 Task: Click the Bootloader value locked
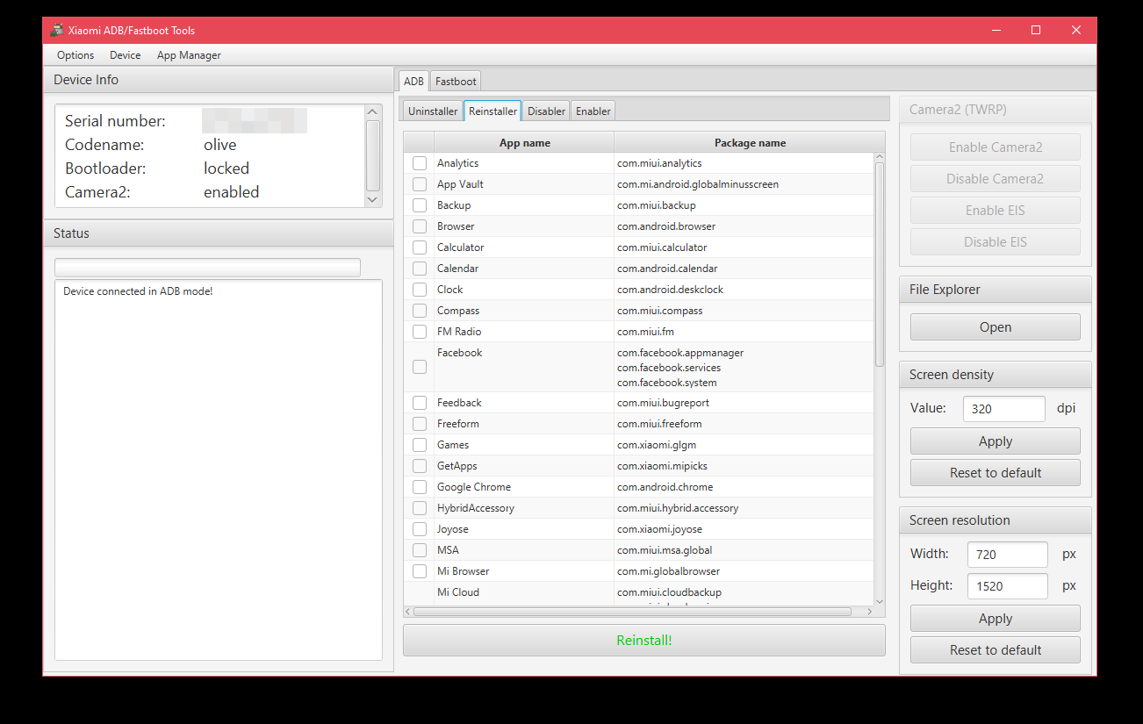point(226,168)
